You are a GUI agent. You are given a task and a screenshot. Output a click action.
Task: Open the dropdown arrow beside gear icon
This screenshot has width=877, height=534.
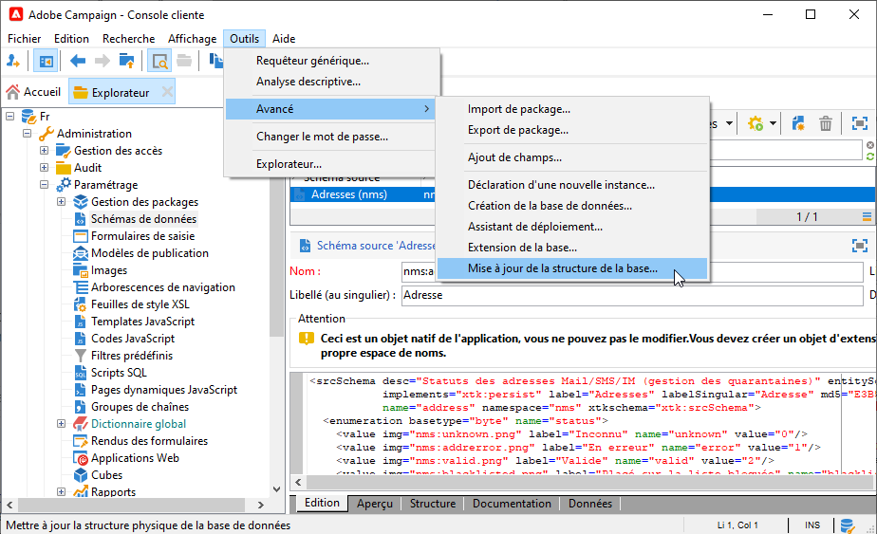pyautogui.click(x=774, y=123)
